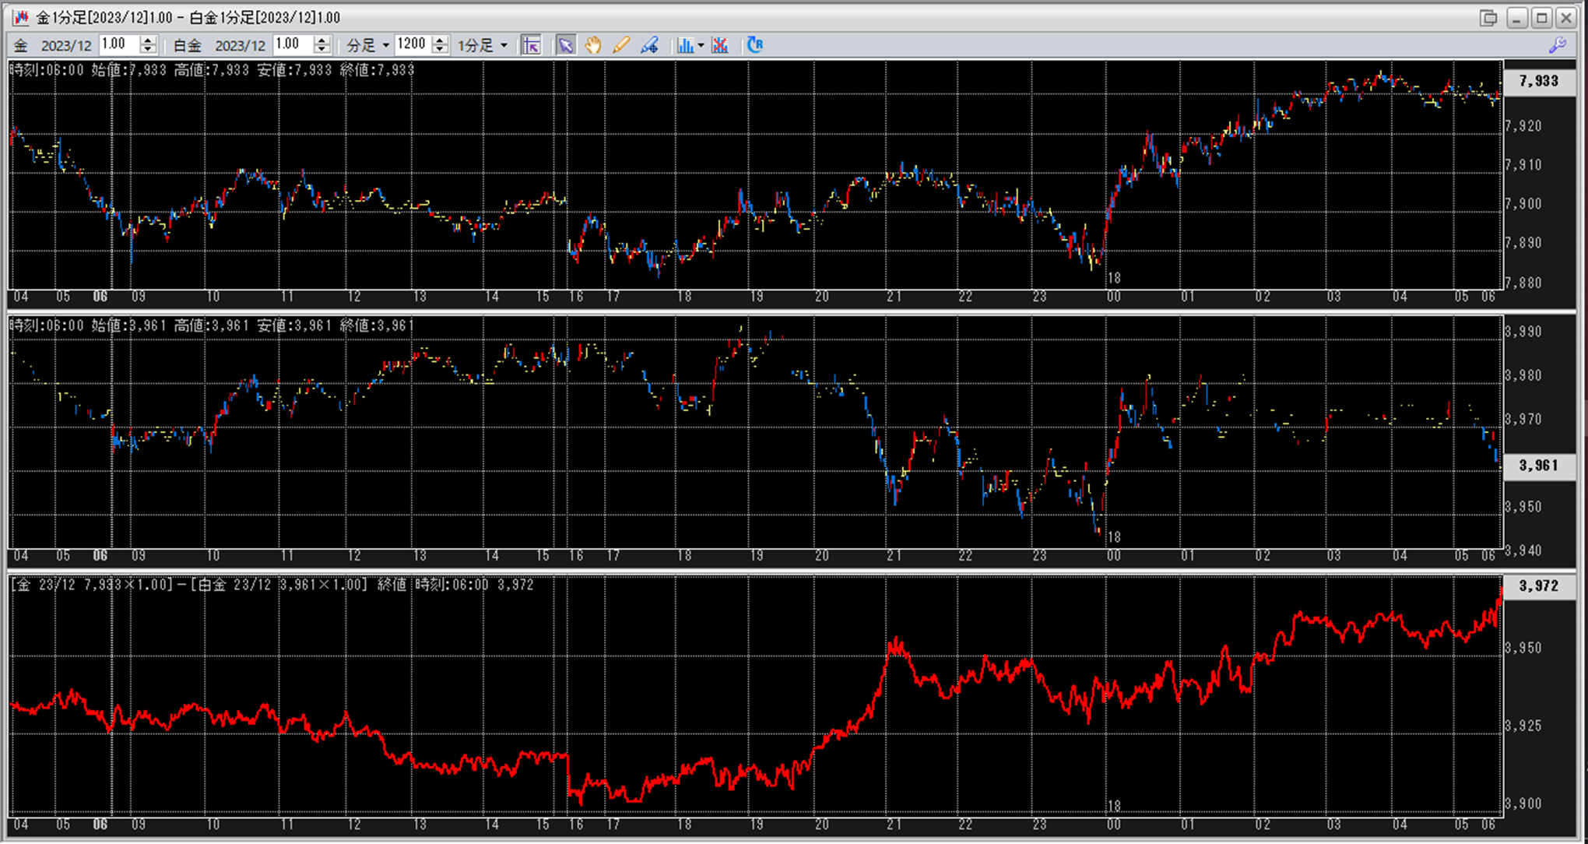Open the indicator icon dropdown arrow
The height and width of the screenshot is (844, 1588).
point(701,45)
